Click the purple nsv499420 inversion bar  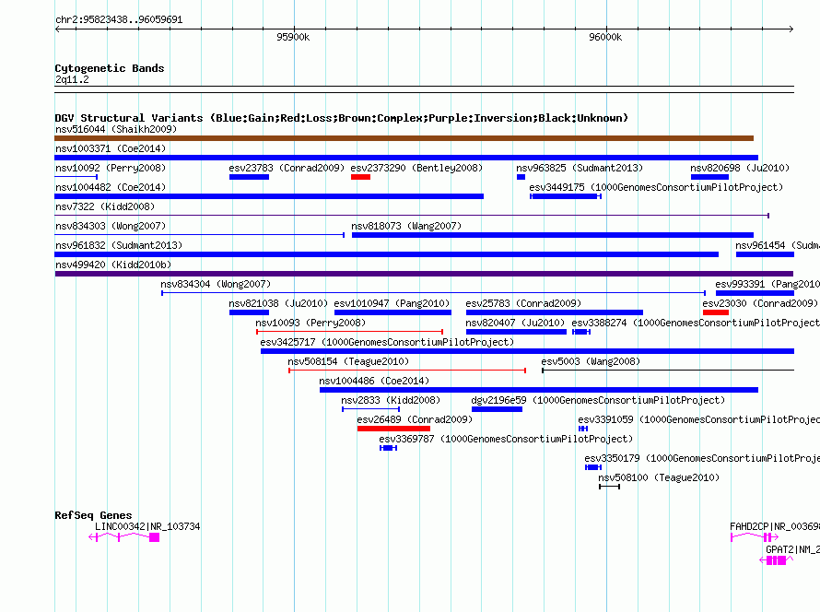424,274
